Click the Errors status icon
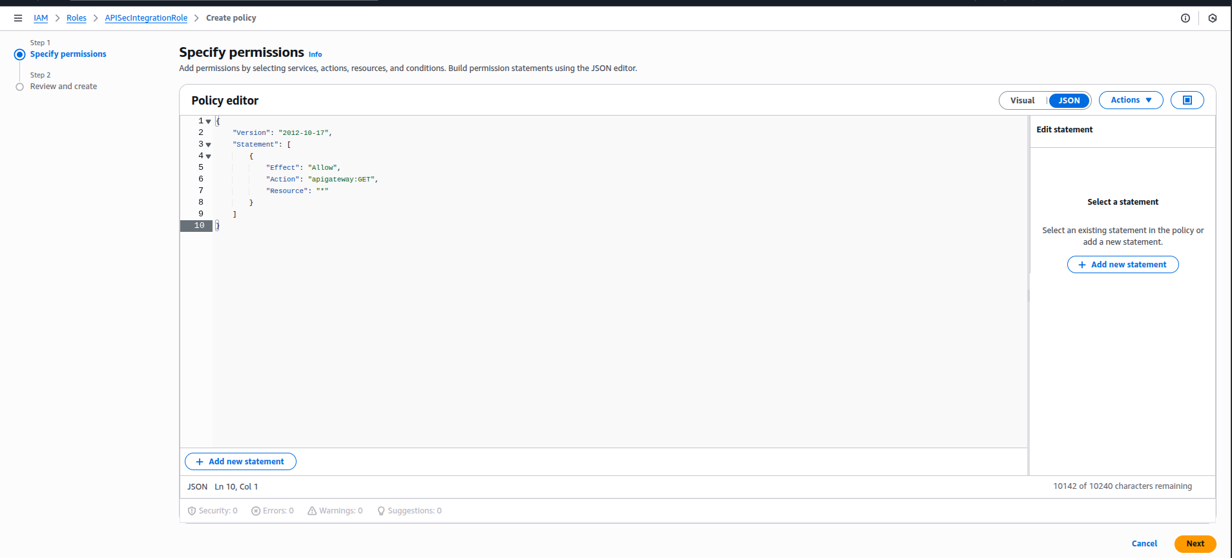Viewport: 1232px width, 558px height. pyautogui.click(x=256, y=511)
